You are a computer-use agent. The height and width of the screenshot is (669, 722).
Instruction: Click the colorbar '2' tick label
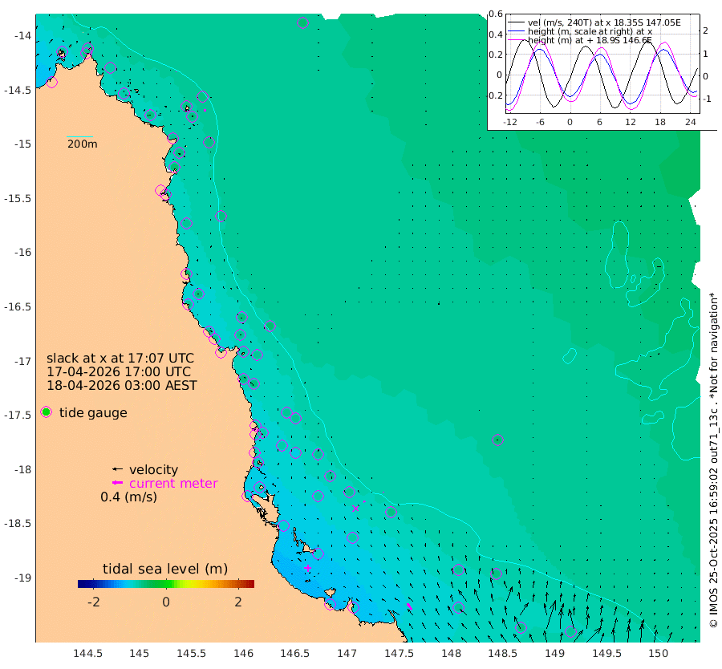(238, 602)
